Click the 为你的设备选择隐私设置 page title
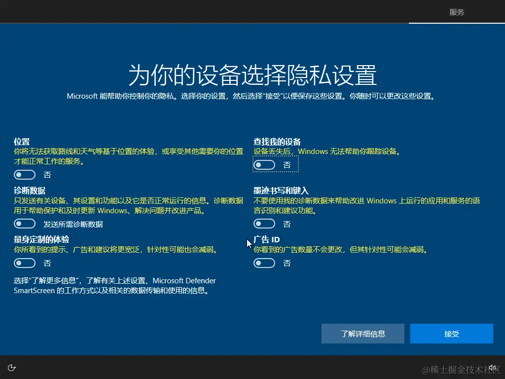505x379 pixels. pos(252,75)
